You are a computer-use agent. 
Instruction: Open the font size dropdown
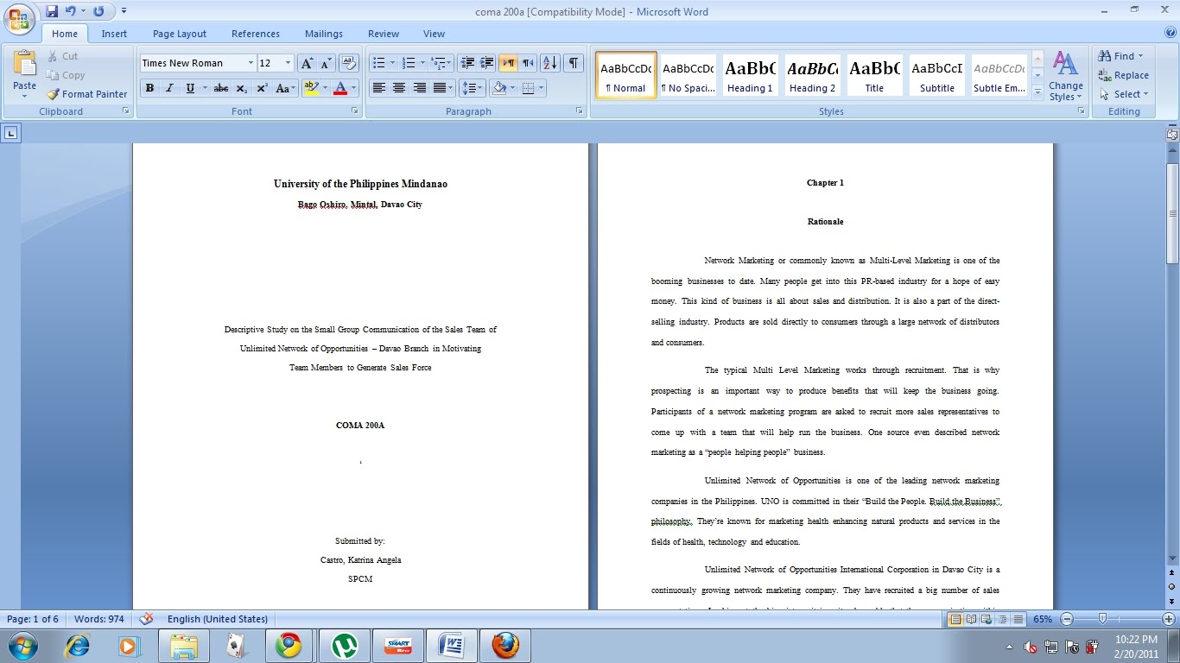pos(288,63)
